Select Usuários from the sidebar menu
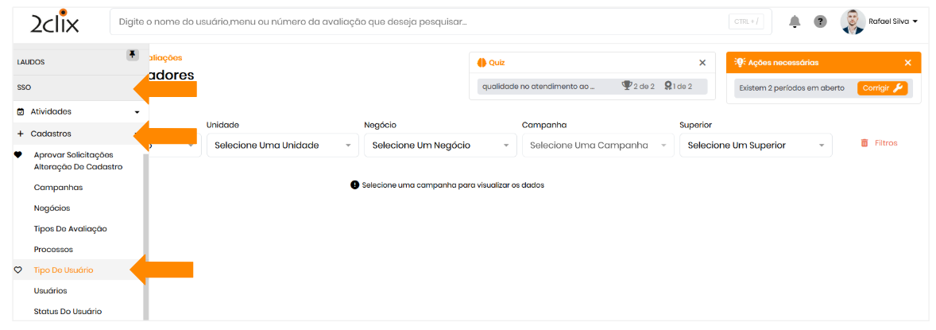 pyautogui.click(x=50, y=291)
